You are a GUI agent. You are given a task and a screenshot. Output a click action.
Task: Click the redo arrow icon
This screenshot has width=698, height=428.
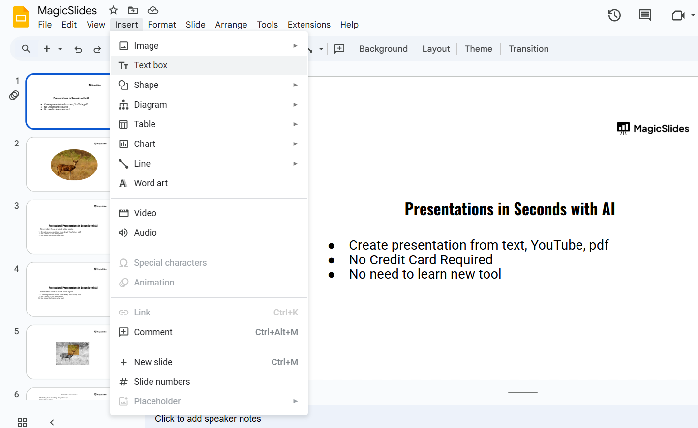tap(97, 49)
